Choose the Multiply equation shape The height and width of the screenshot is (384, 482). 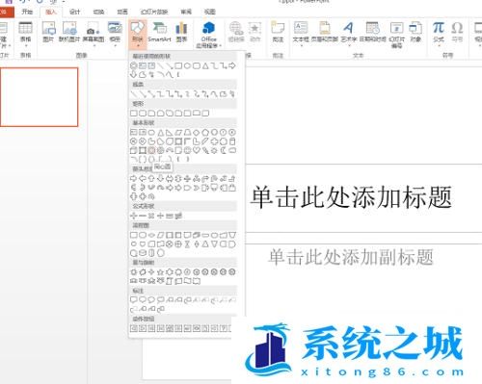[151, 216]
